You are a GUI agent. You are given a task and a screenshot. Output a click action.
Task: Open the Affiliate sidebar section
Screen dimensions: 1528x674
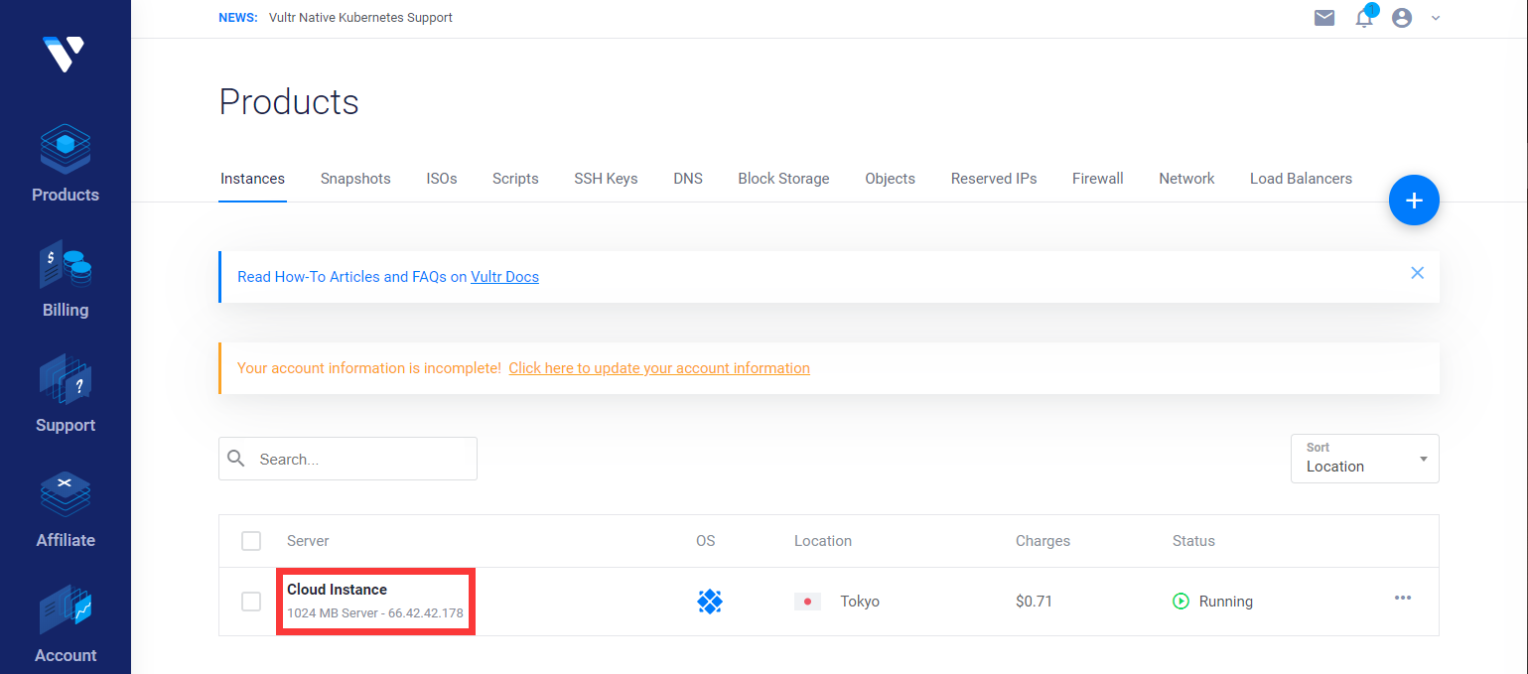66,508
